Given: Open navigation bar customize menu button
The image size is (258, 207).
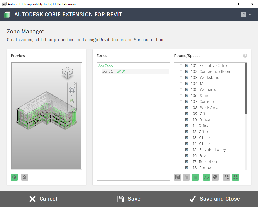Looking at the screenshot, I should (75, 110).
